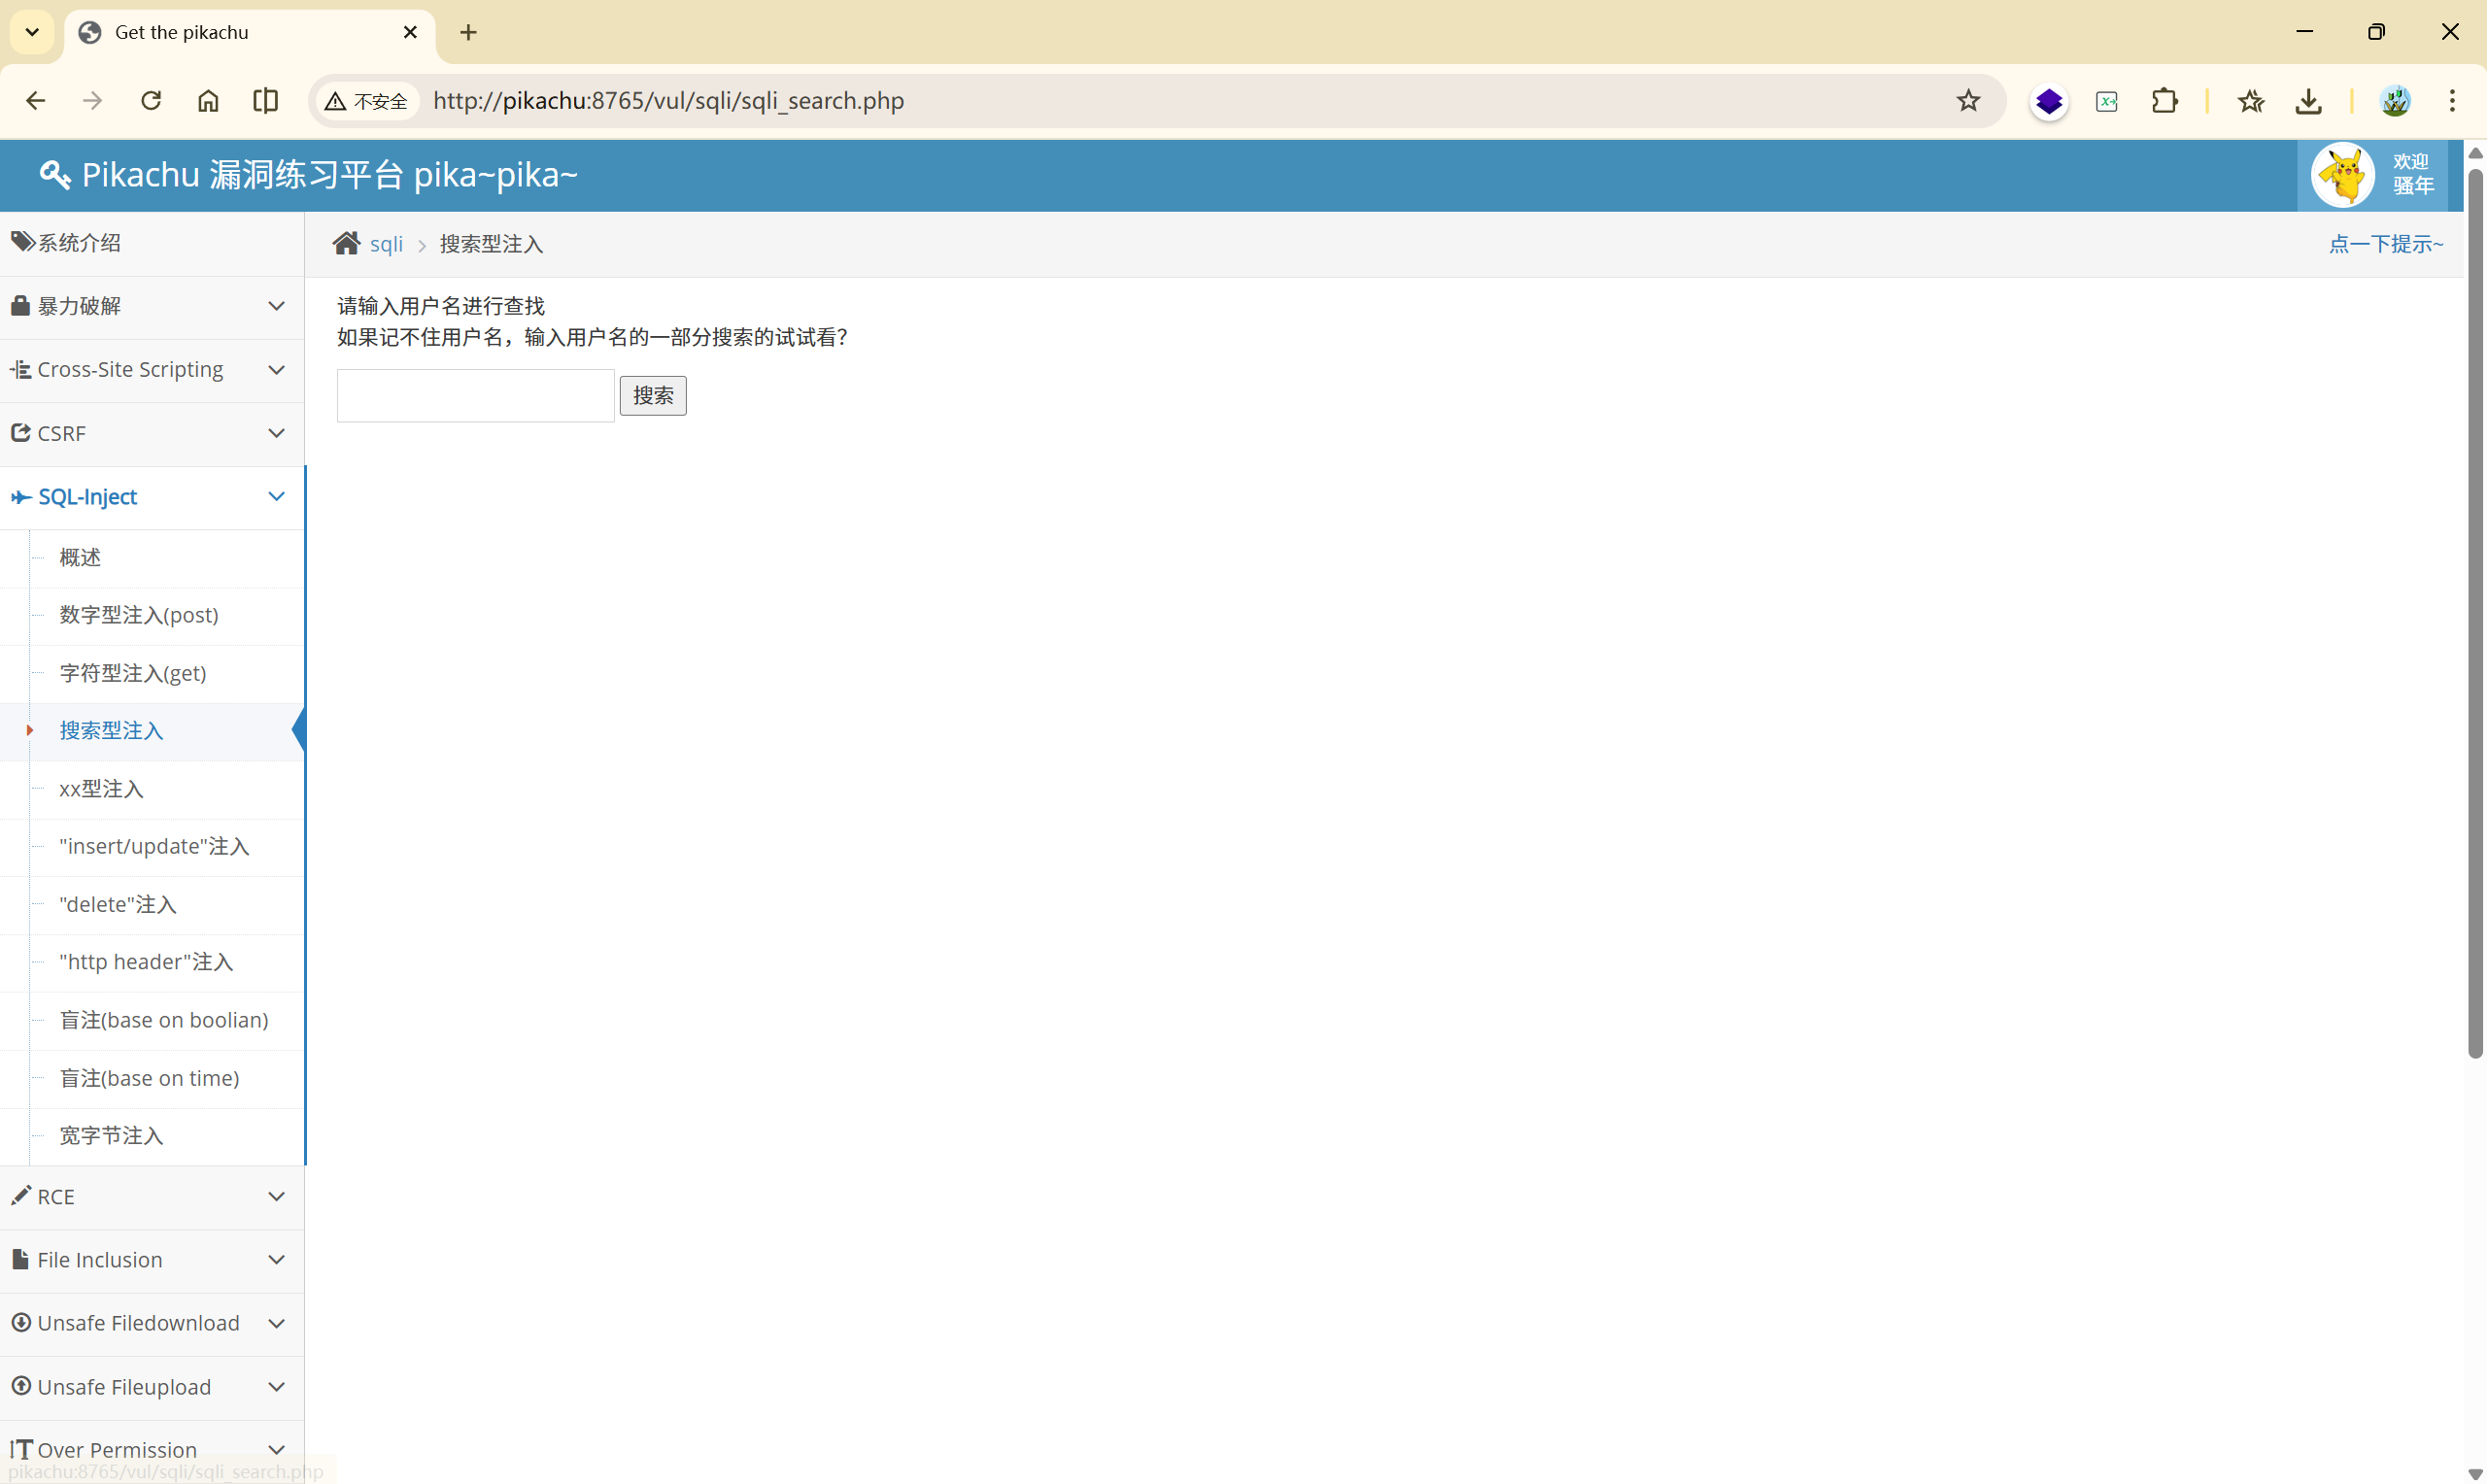Open the extensions puzzle icon
This screenshot has width=2487, height=1484.
point(2164,101)
